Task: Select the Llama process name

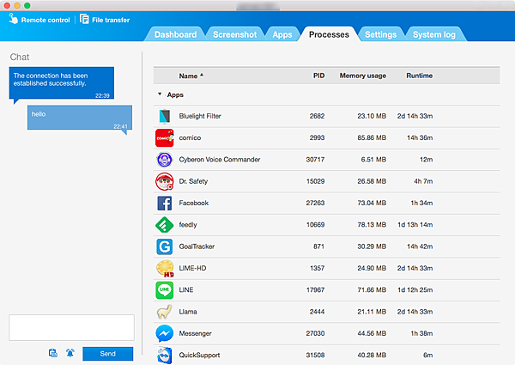Action: 187,312
